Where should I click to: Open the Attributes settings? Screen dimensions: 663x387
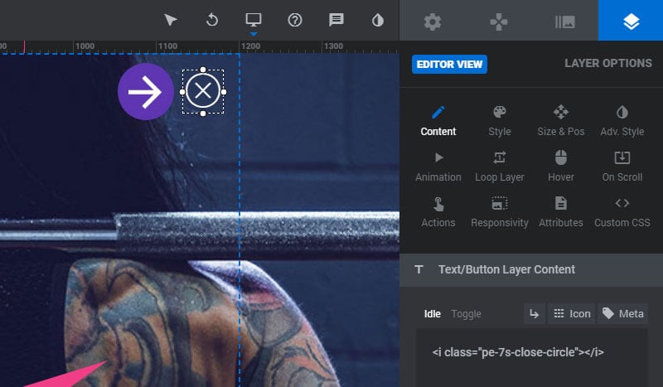tap(561, 213)
